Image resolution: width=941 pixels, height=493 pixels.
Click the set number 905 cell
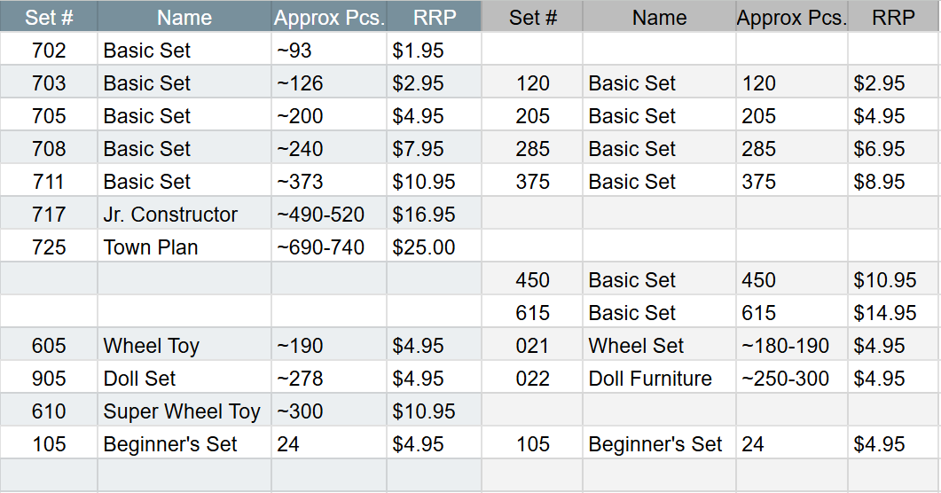(49, 379)
